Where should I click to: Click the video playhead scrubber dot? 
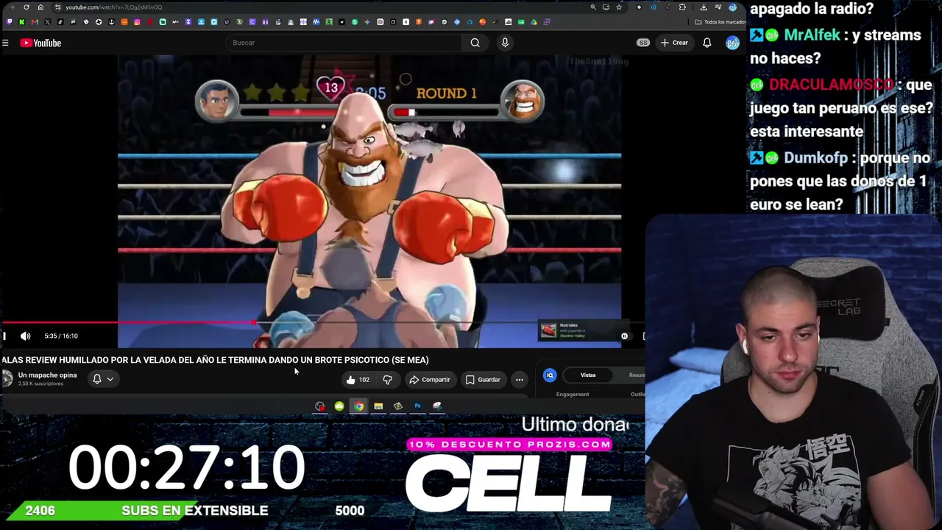pyautogui.click(x=254, y=322)
